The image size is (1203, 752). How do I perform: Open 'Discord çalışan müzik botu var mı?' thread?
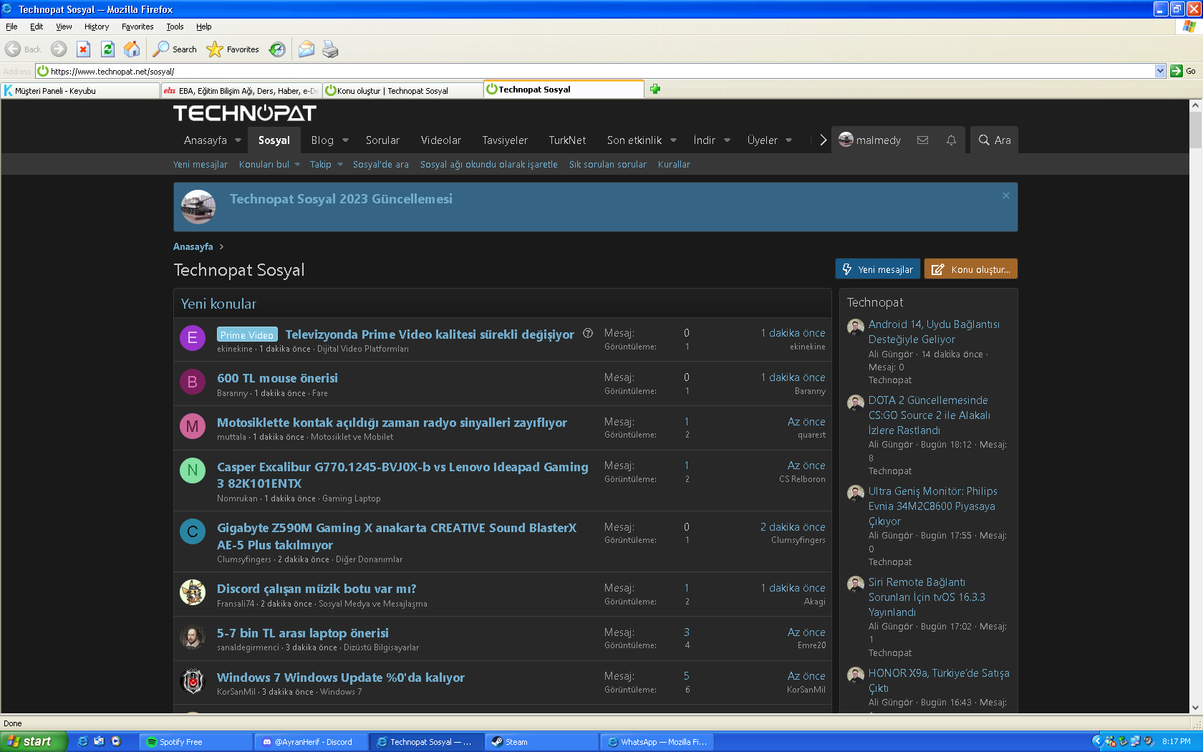tap(317, 589)
